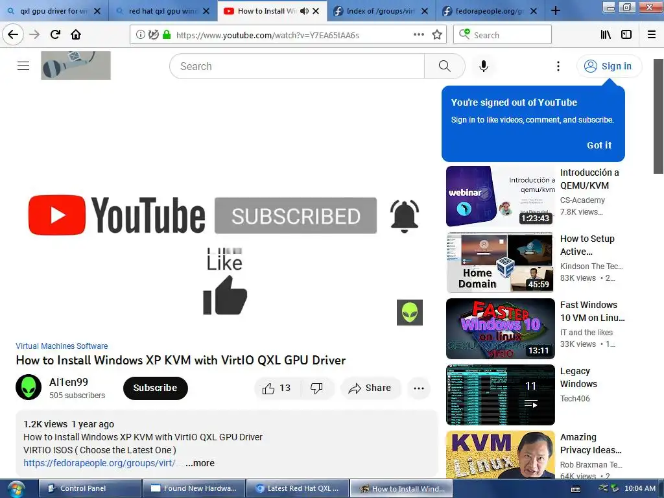Focus the YouTube search field
This screenshot has height=498, width=664.
coord(297,66)
